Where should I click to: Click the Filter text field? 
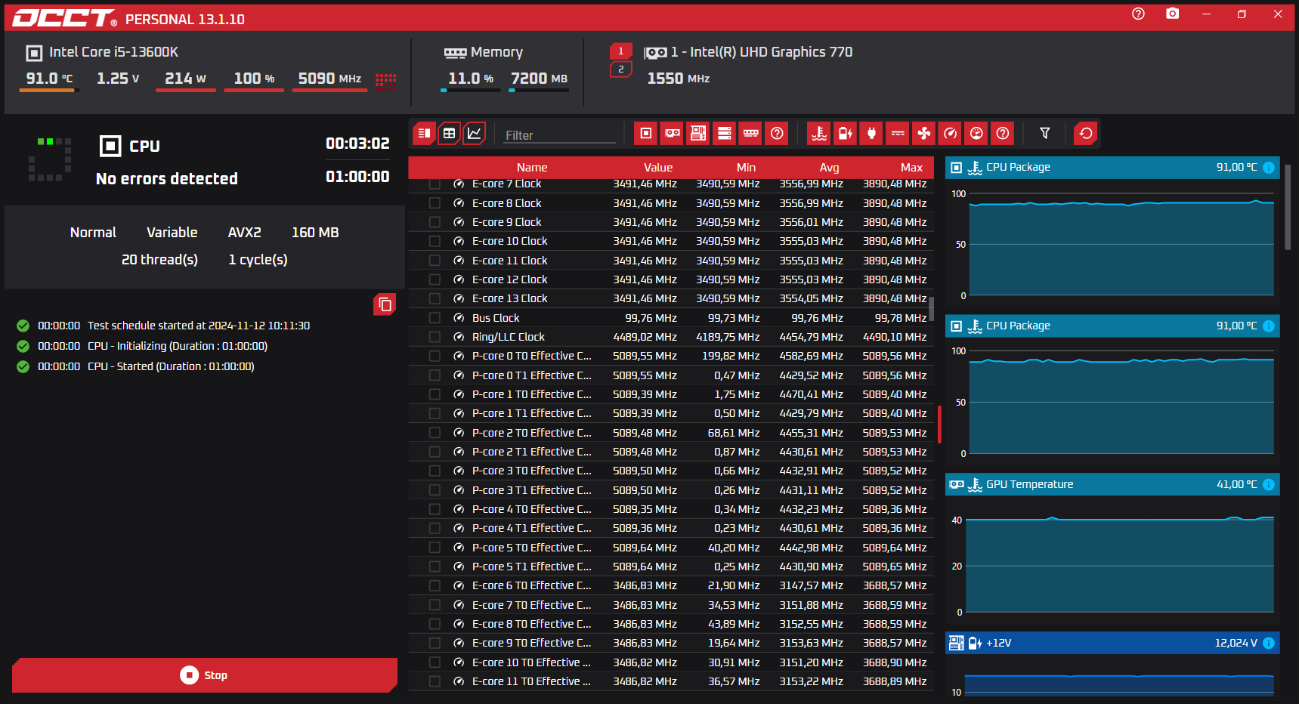point(559,135)
